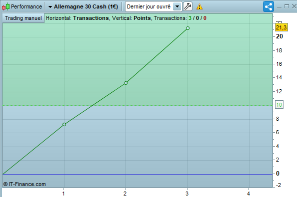Image resolution: width=297 pixels, height=197 pixels.
Task: Click the yellow warning triangle icon
Action: 199,7
